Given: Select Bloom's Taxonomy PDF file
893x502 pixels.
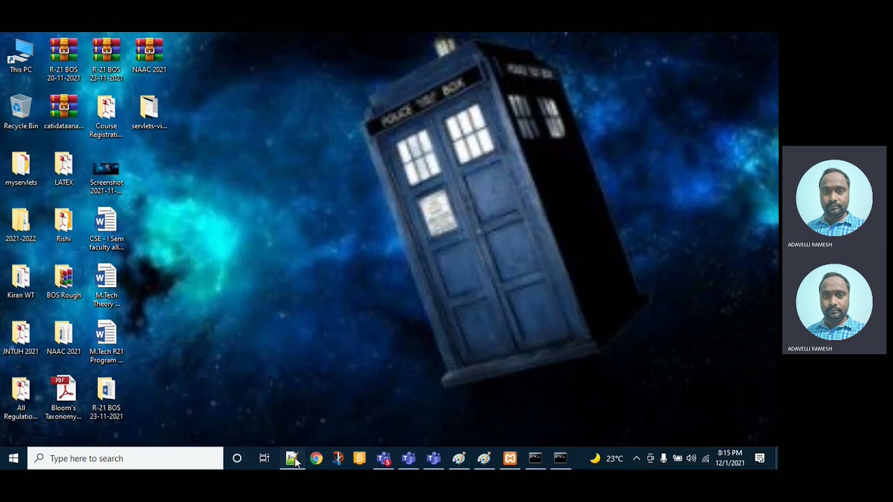Looking at the screenshot, I should click(63, 399).
